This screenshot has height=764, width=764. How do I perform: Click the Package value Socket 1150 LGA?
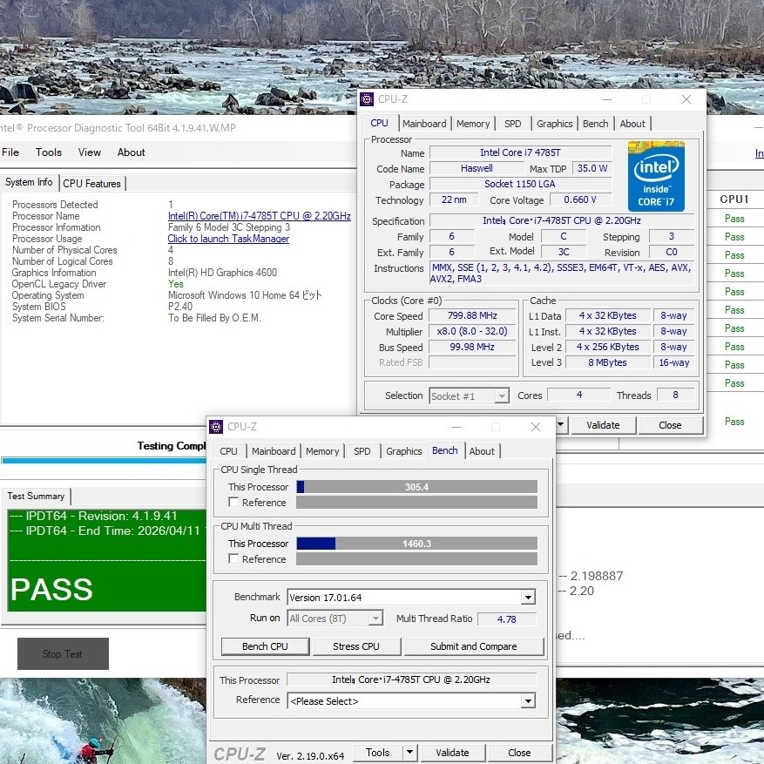pyautogui.click(x=520, y=184)
